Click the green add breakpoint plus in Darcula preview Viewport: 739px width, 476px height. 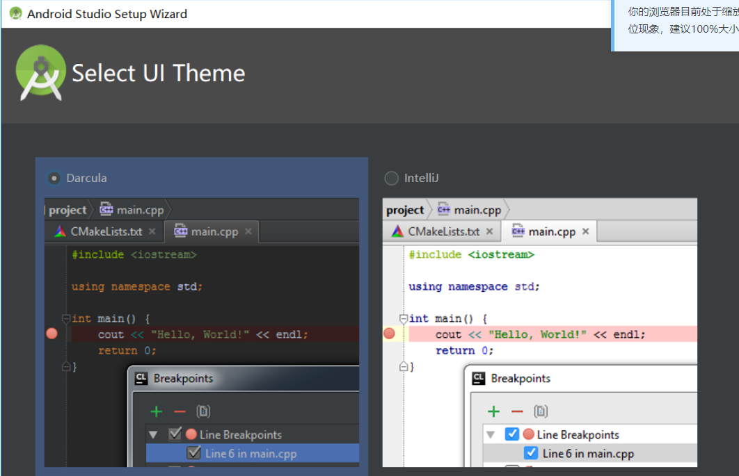click(157, 412)
